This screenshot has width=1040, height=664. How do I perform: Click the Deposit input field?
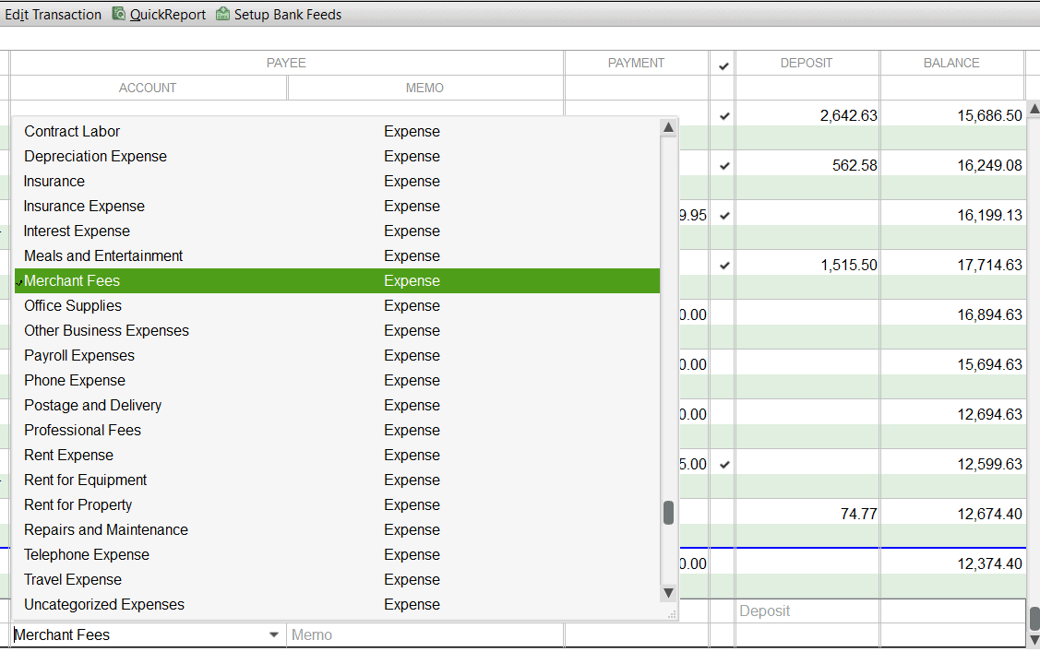pyautogui.click(x=807, y=611)
